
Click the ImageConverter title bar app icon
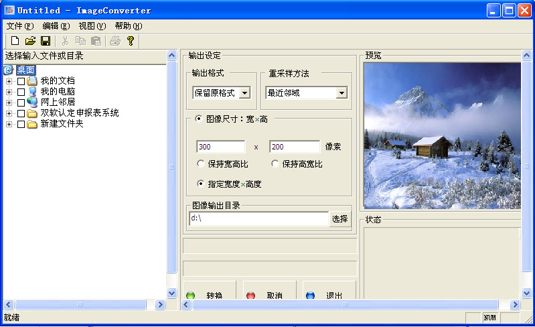click(9, 10)
